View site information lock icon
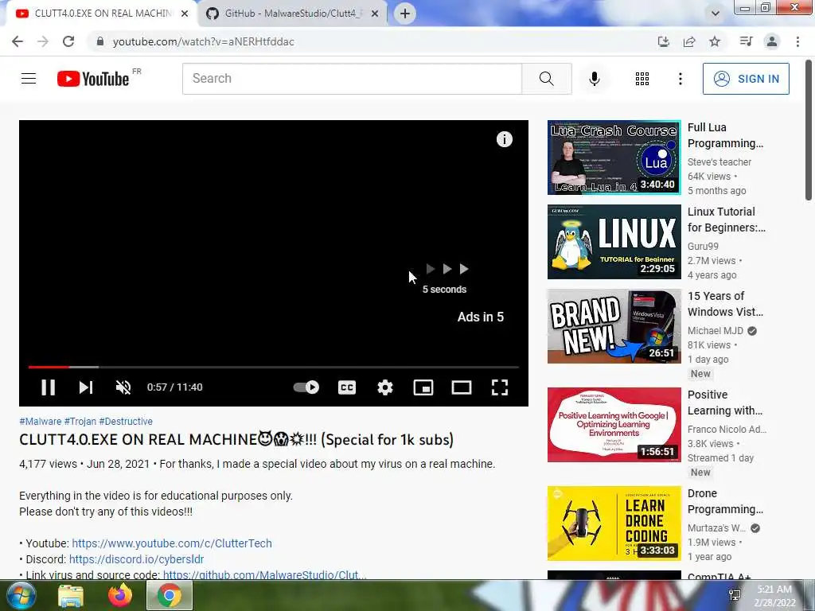This screenshot has height=611, width=815. coord(100,41)
